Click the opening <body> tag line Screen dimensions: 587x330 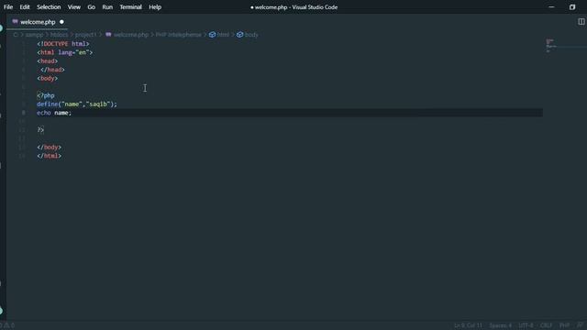47,78
